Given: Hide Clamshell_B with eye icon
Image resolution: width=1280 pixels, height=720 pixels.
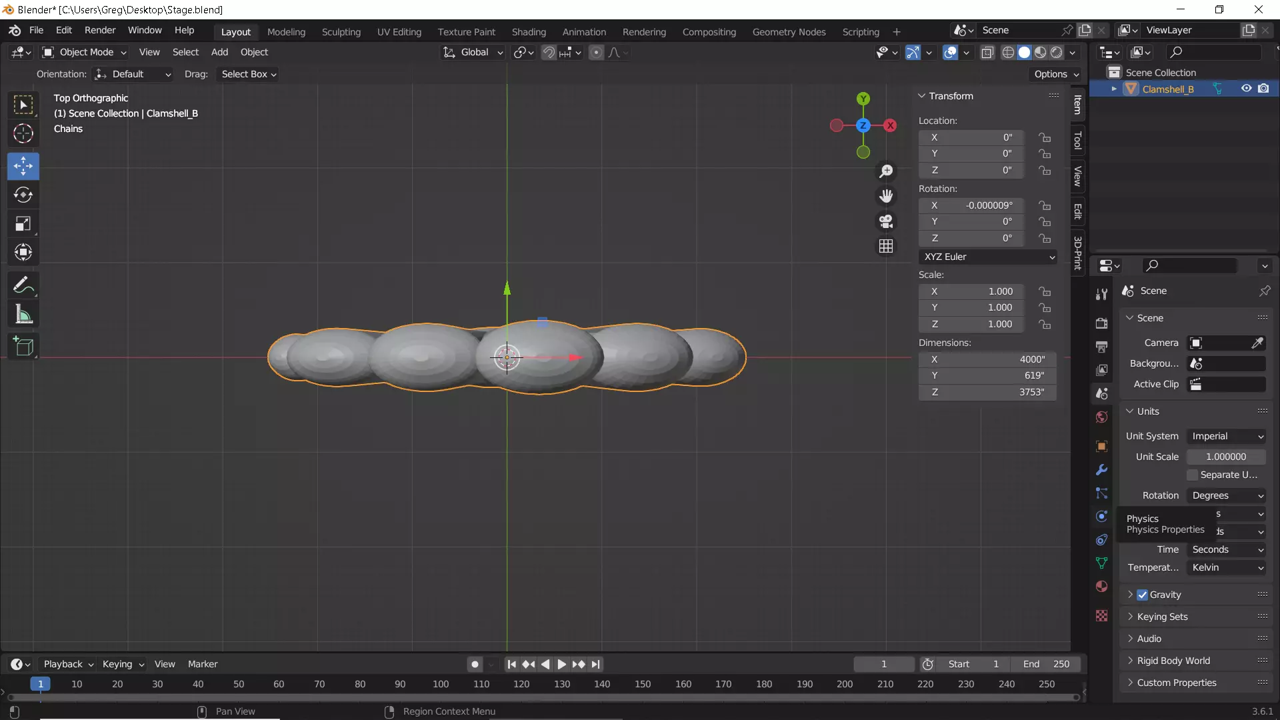Looking at the screenshot, I should click(1246, 89).
